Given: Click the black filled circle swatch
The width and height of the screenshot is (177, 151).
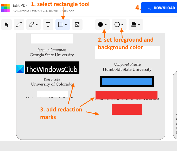Looking at the screenshot, I should coord(100,24).
